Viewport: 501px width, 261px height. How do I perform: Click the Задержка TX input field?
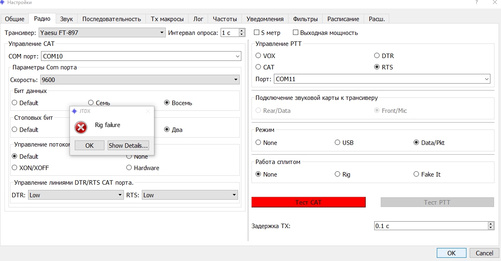pyautogui.click(x=430, y=226)
